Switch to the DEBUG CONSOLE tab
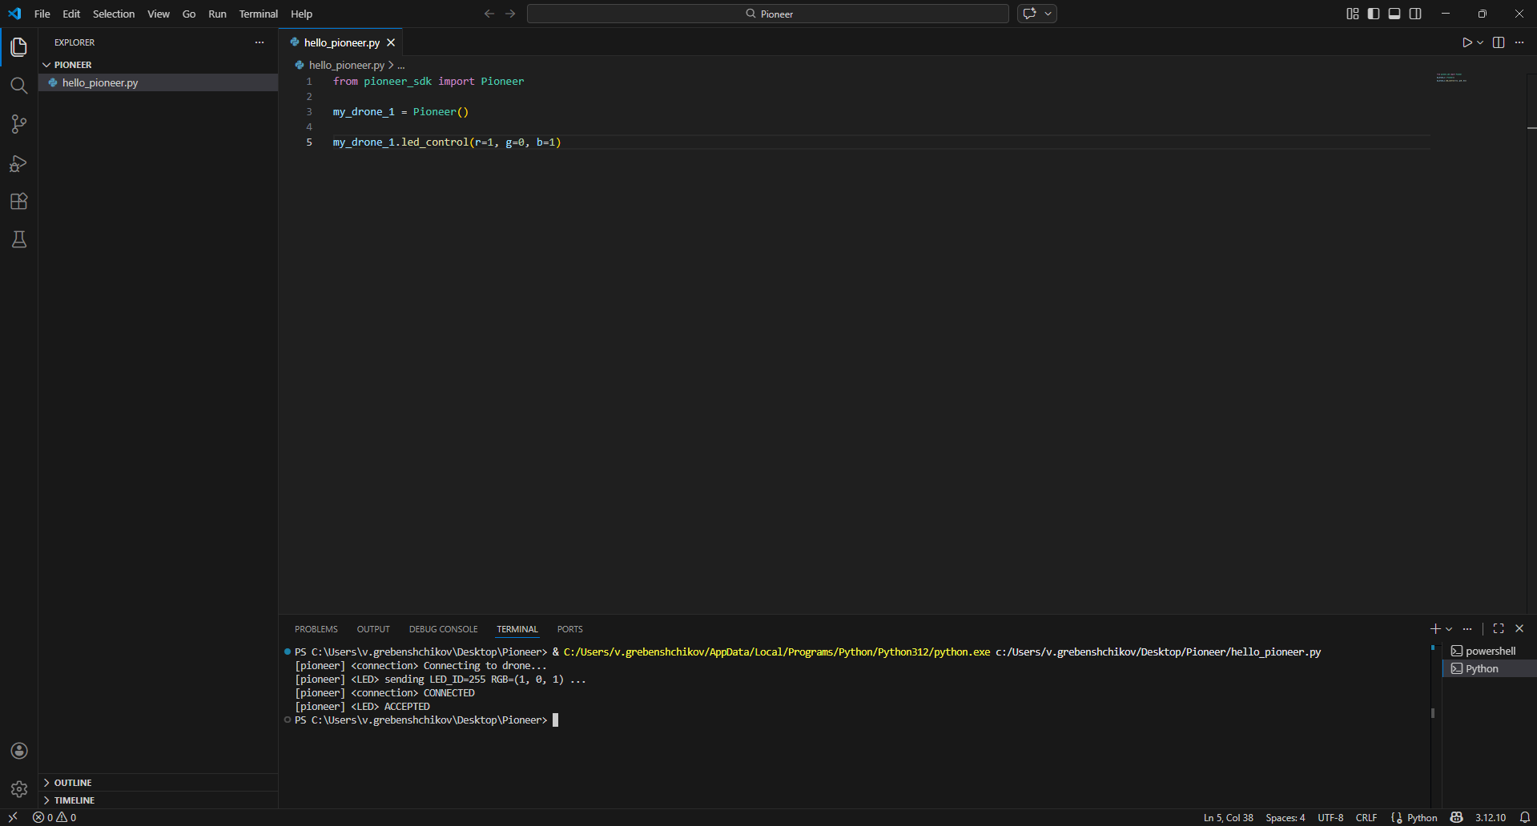 click(443, 629)
